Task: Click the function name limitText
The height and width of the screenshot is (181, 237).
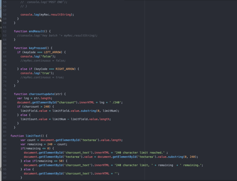Action: [x=33, y=136]
